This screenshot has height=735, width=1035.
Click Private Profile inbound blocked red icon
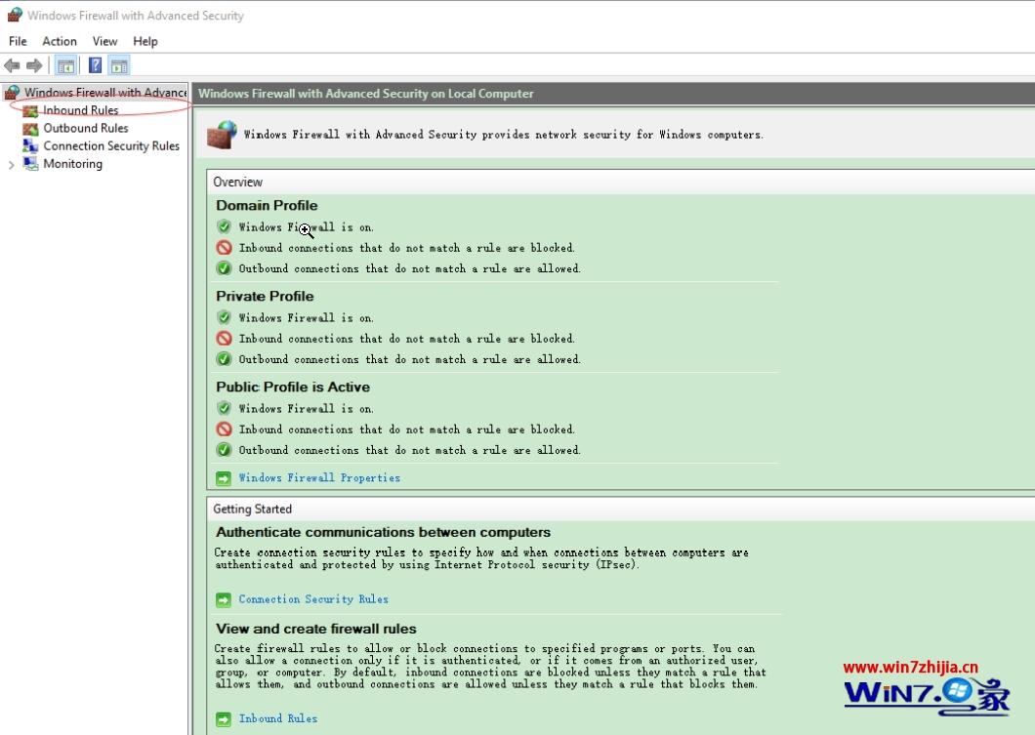pyautogui.click(x=224, y=339)
